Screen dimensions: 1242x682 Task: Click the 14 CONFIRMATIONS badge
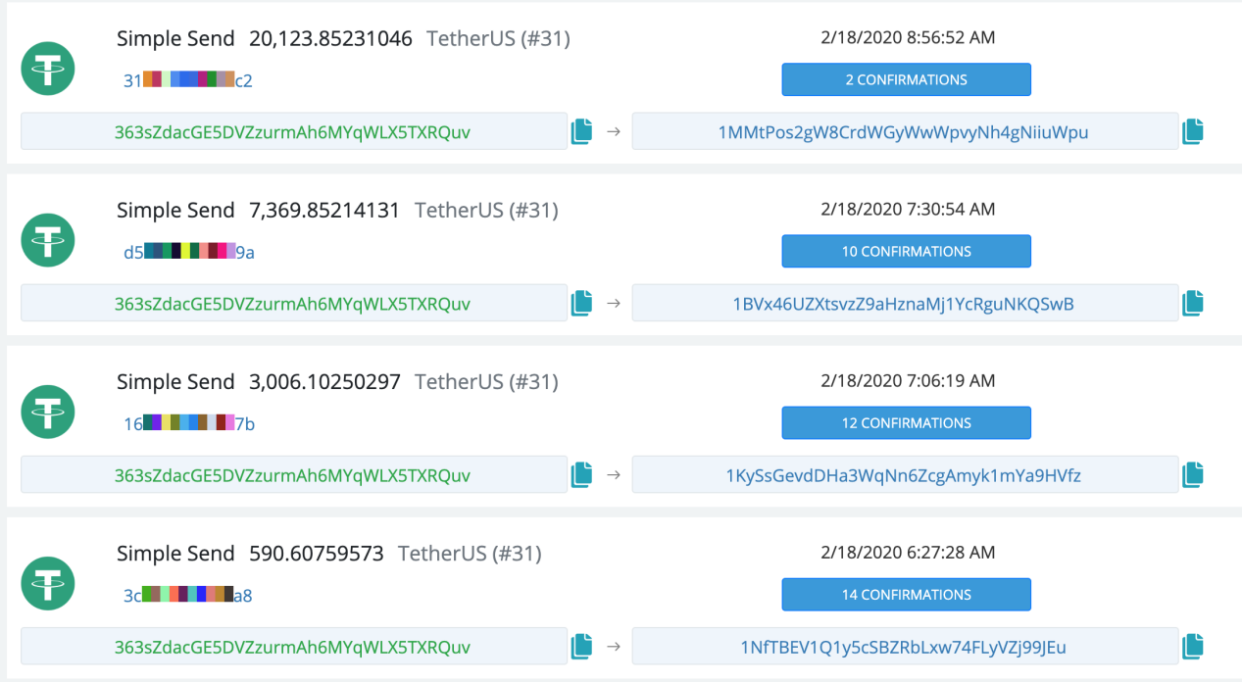906,594
